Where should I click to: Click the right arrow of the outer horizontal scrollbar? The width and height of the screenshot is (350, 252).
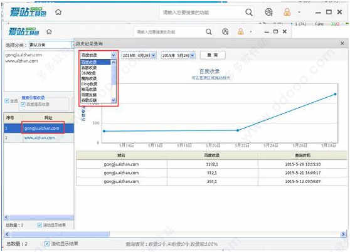(343, 234)
